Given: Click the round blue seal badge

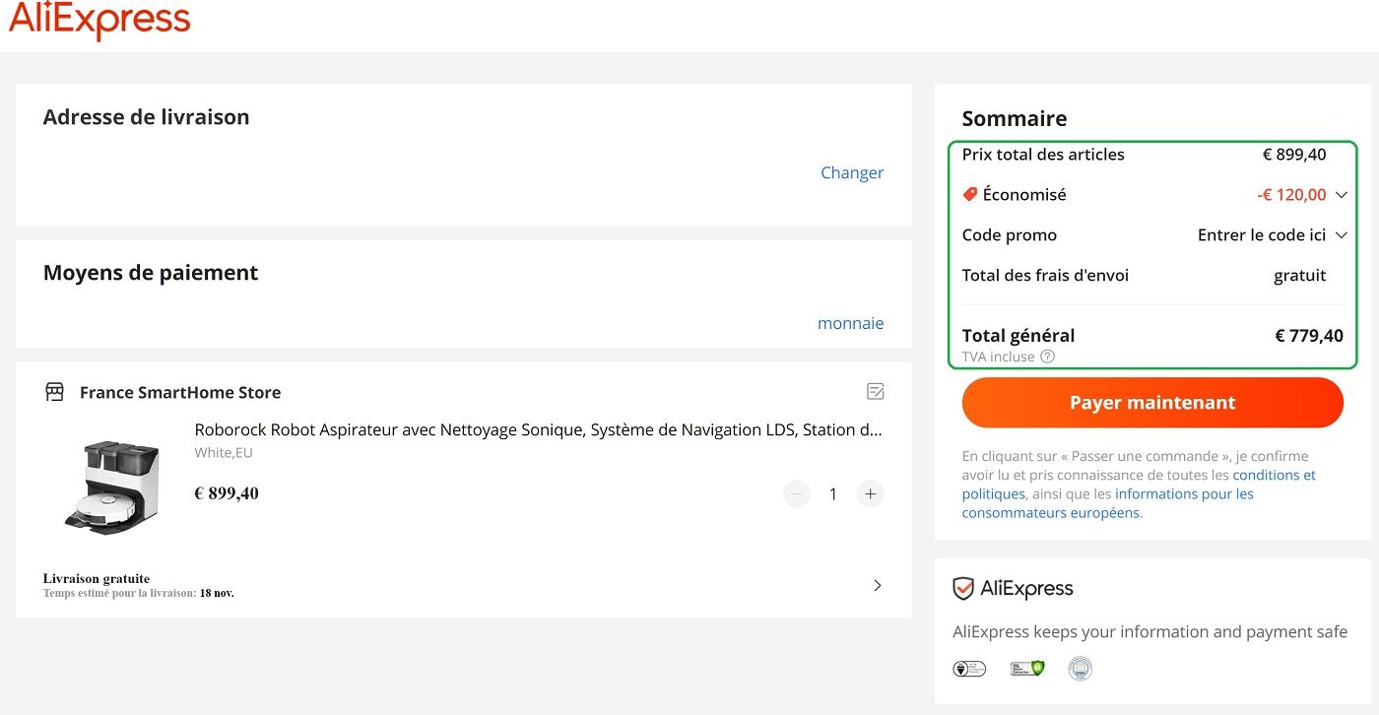Looking at the screenshot, I should point(1081,669).
